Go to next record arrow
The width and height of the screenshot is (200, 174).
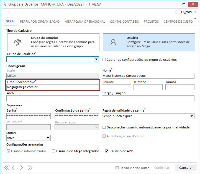tap(22, 168)
